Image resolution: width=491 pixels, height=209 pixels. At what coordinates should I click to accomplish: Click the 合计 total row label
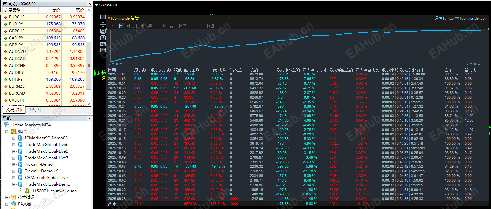pos(112,204)
